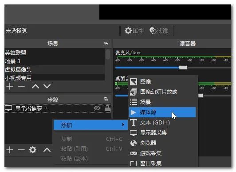Select scene 场景 3
The width and height of the screenshot is (236, 172).
pos(55,61)
